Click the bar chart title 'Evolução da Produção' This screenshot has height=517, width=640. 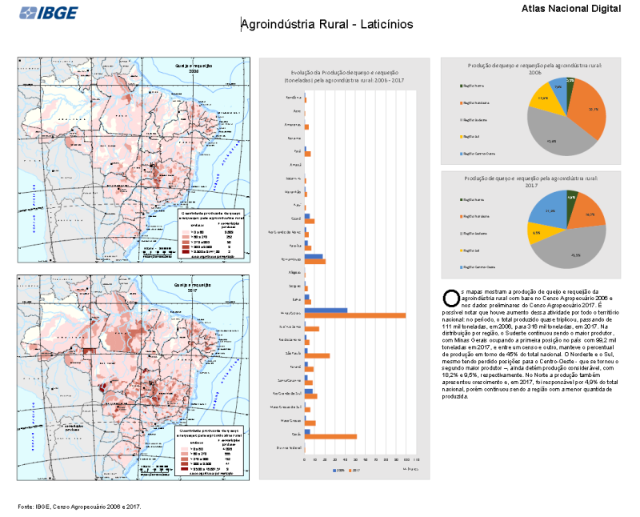[x=344, y=76]
